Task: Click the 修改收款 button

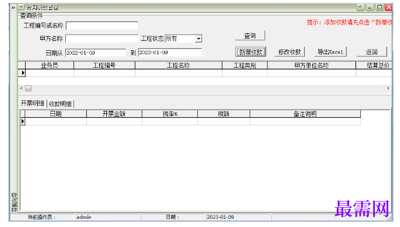Action: (x=290, y=52)
